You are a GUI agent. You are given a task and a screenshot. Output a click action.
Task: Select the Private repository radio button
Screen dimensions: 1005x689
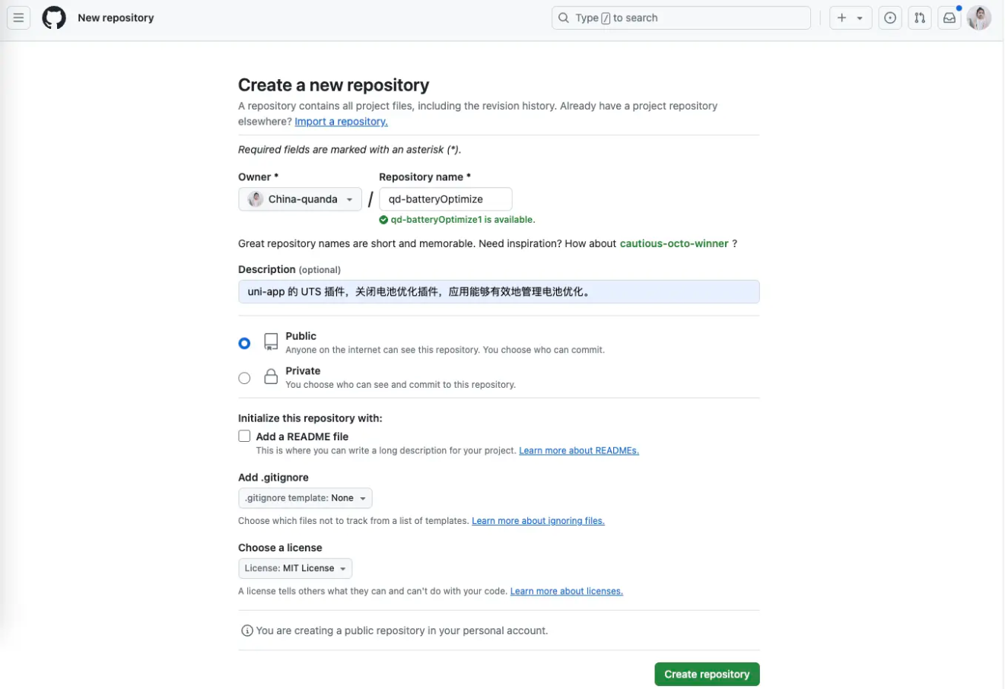click(244, 378)
